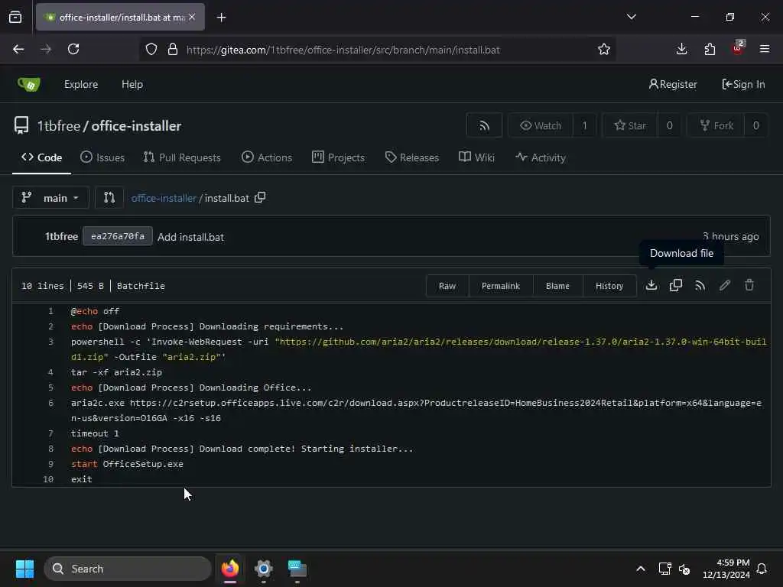Go back to the previous page
The width and height of the screenshot is (783, 587).
pyautogui.click(x=18, y=50)
